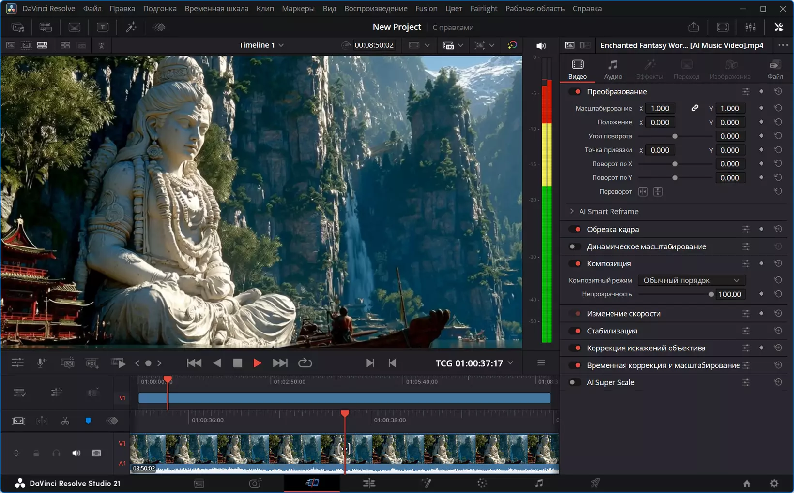
Task: Toggle loop playback icon
Action: coord(305,362)
